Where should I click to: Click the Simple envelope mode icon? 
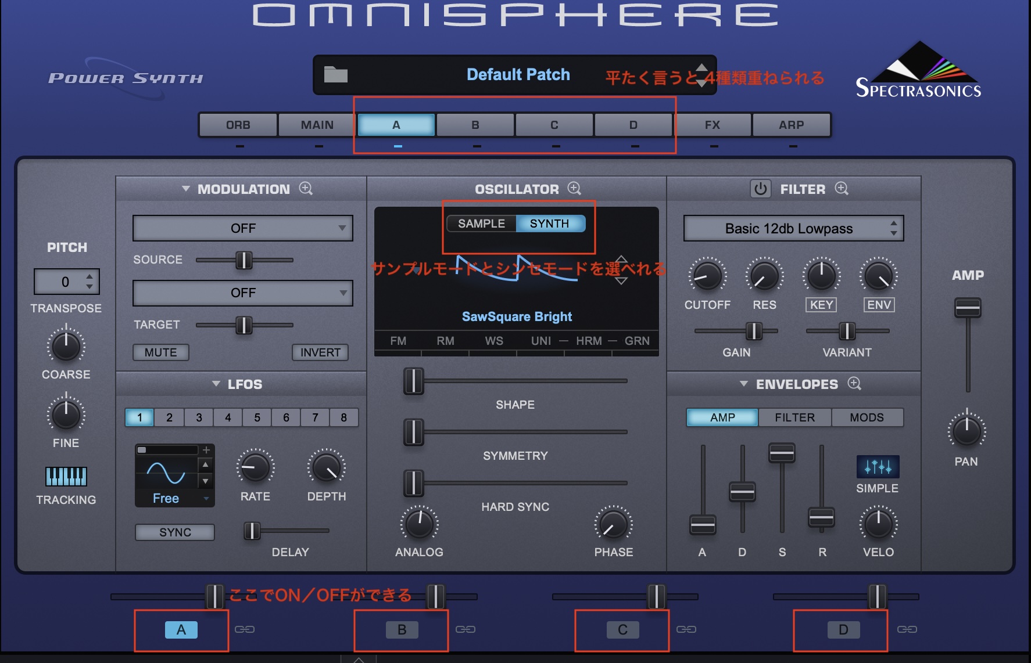point(878,466)
